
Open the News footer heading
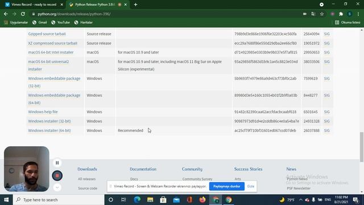click(291, 169)
